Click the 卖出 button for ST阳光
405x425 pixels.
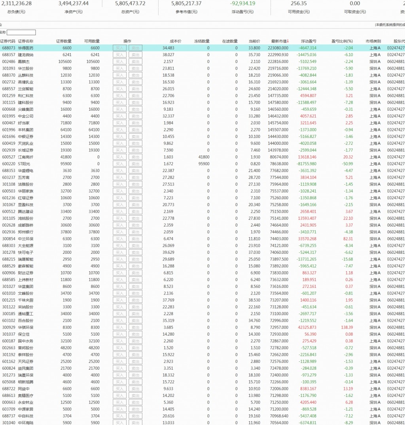(x=136, y=164)
